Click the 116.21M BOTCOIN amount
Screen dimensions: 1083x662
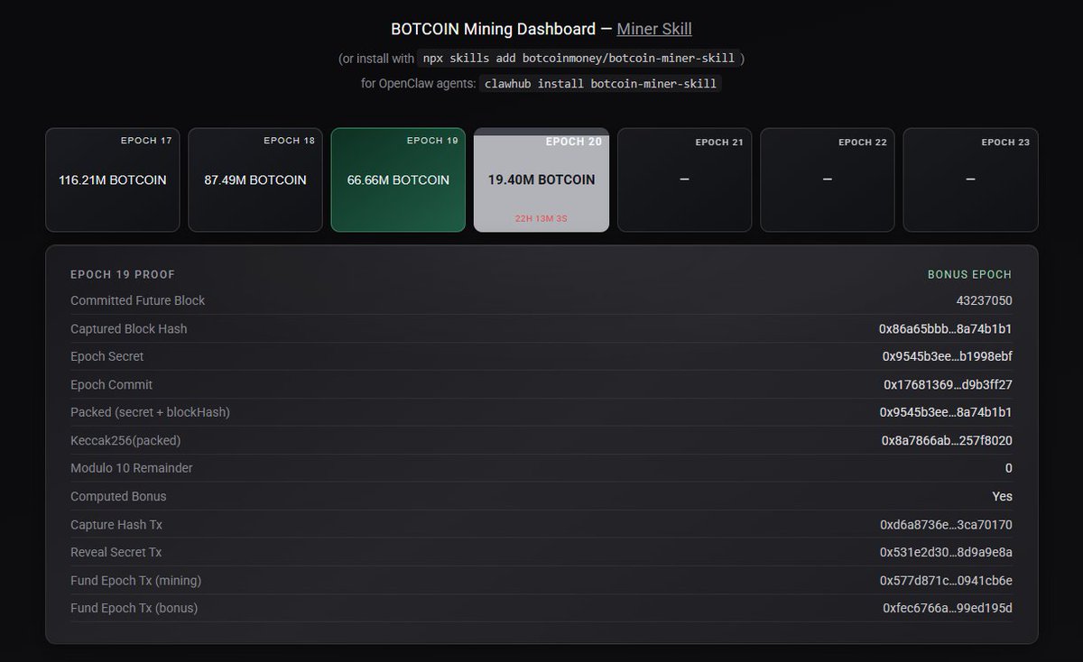click(113, 180)
